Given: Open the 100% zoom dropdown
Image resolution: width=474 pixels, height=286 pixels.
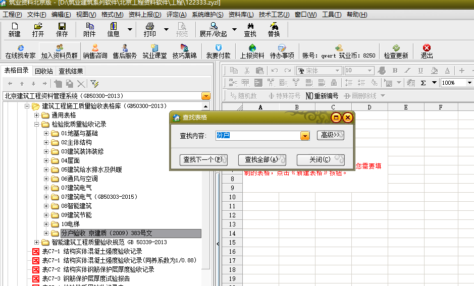Looking at the screenshot, I should click(469, 83).
